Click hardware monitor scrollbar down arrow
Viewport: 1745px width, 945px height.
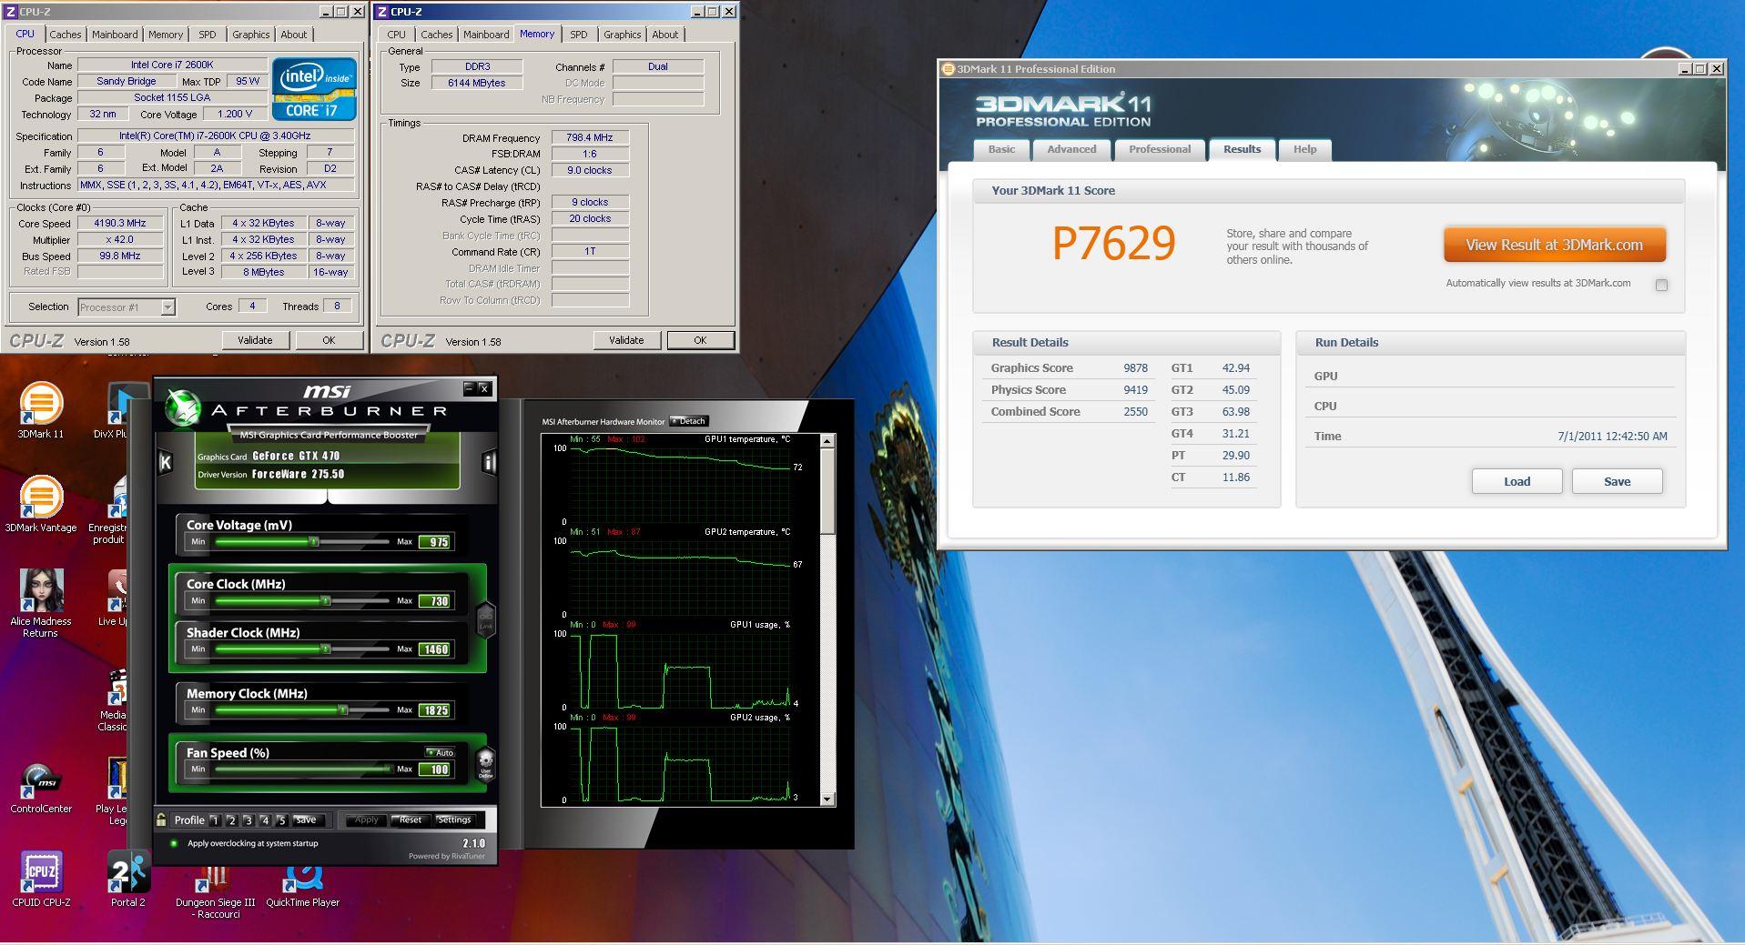coord(827,799)
